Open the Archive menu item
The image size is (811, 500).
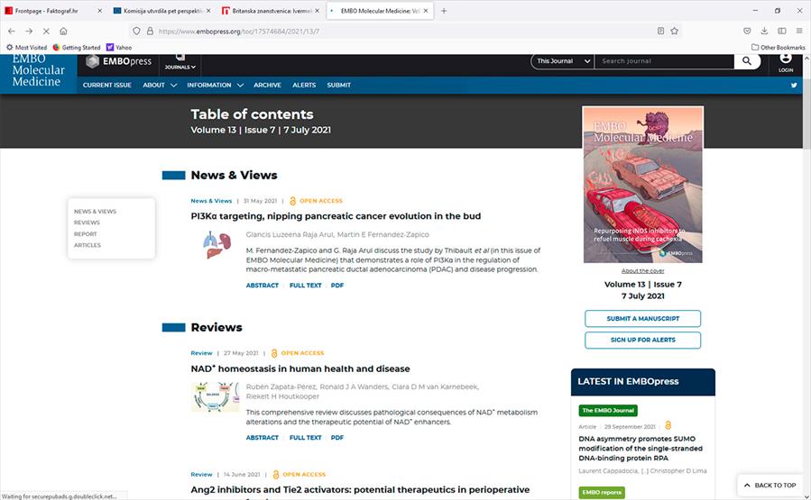pos(267,86)
